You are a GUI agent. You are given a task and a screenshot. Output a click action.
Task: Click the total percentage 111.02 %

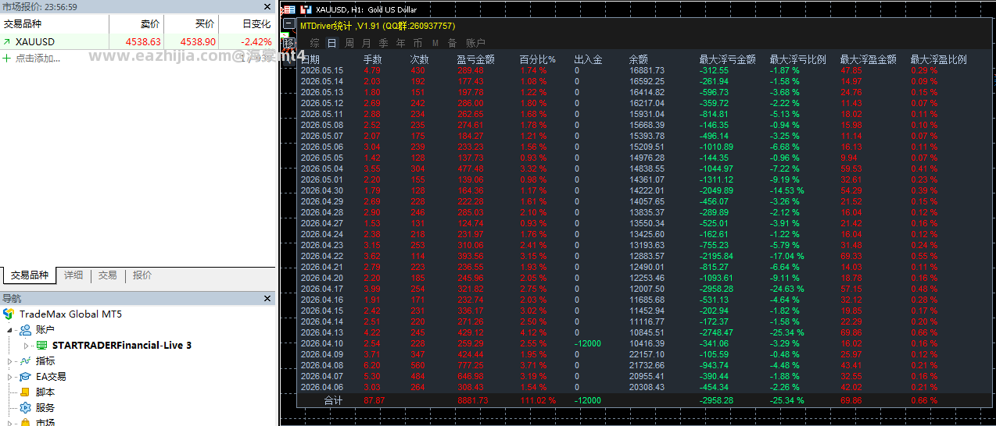coord(538,400)
